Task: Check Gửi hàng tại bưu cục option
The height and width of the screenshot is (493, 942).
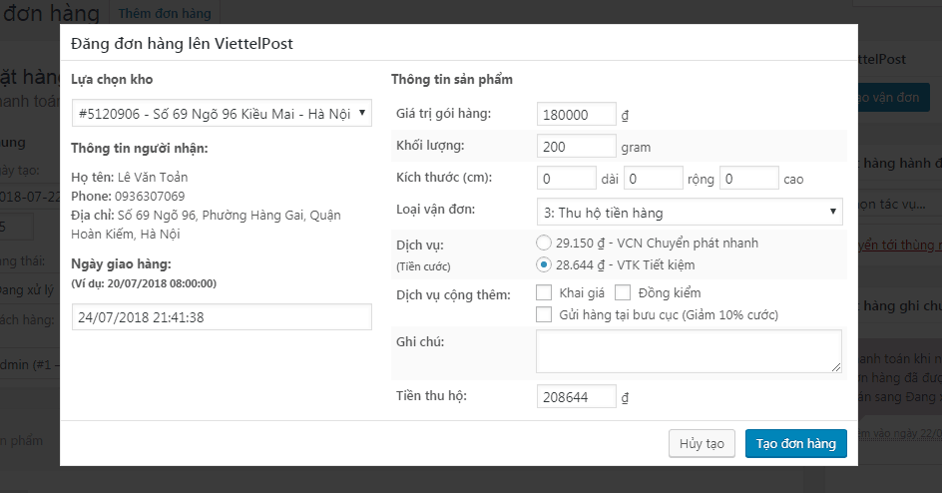Action: (x=544, y=314)
